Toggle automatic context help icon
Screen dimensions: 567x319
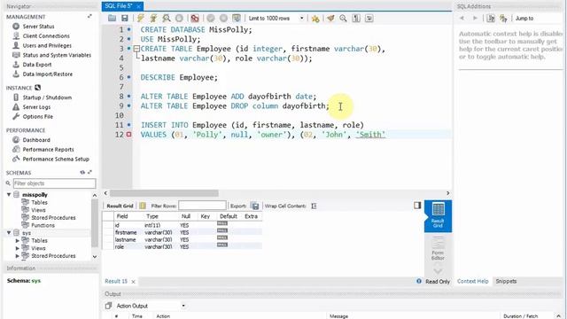tap(503, 19)
